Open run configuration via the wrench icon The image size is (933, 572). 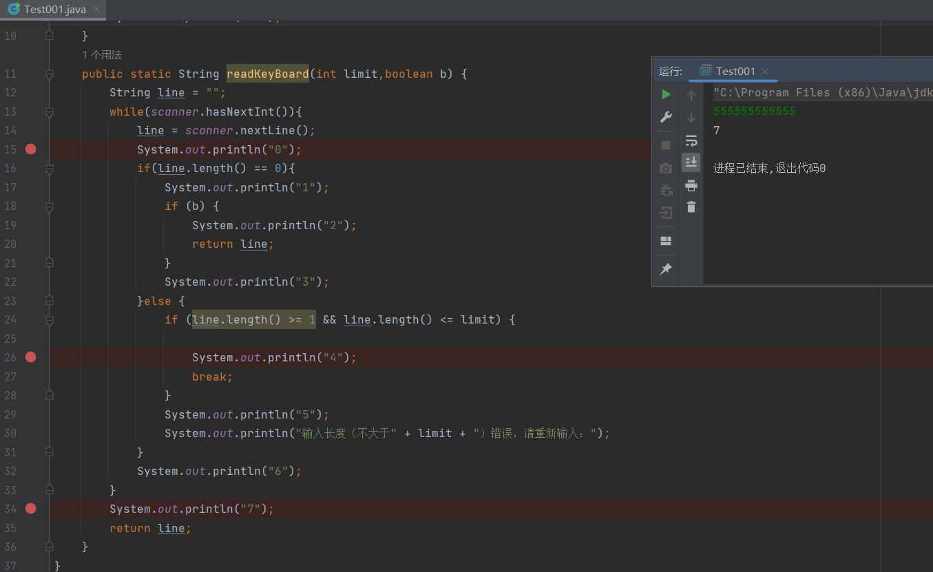coord(666,117)
